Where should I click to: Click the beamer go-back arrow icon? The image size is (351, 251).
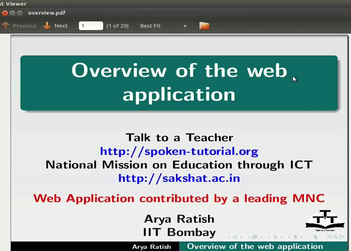[328, 237]
